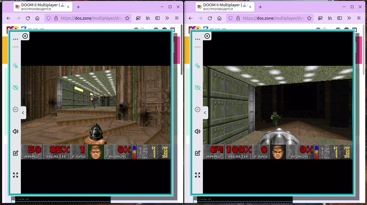Reload the dos.zone page in the left window
Image resolution: width=367 pixels, height=205 pixels.
28,18
